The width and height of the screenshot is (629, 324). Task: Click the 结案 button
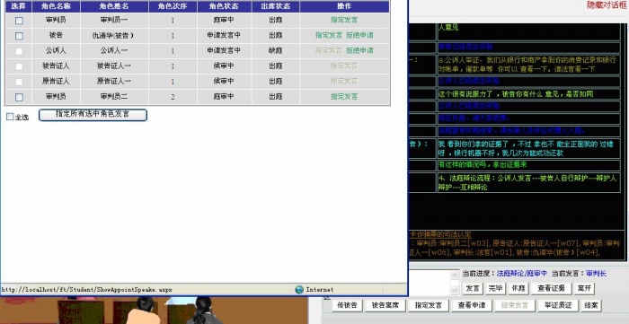[591, 305]
